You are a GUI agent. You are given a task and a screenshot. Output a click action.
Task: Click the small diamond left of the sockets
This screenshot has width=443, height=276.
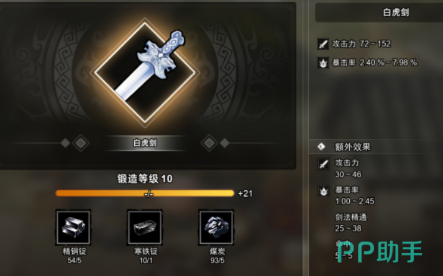65,143
